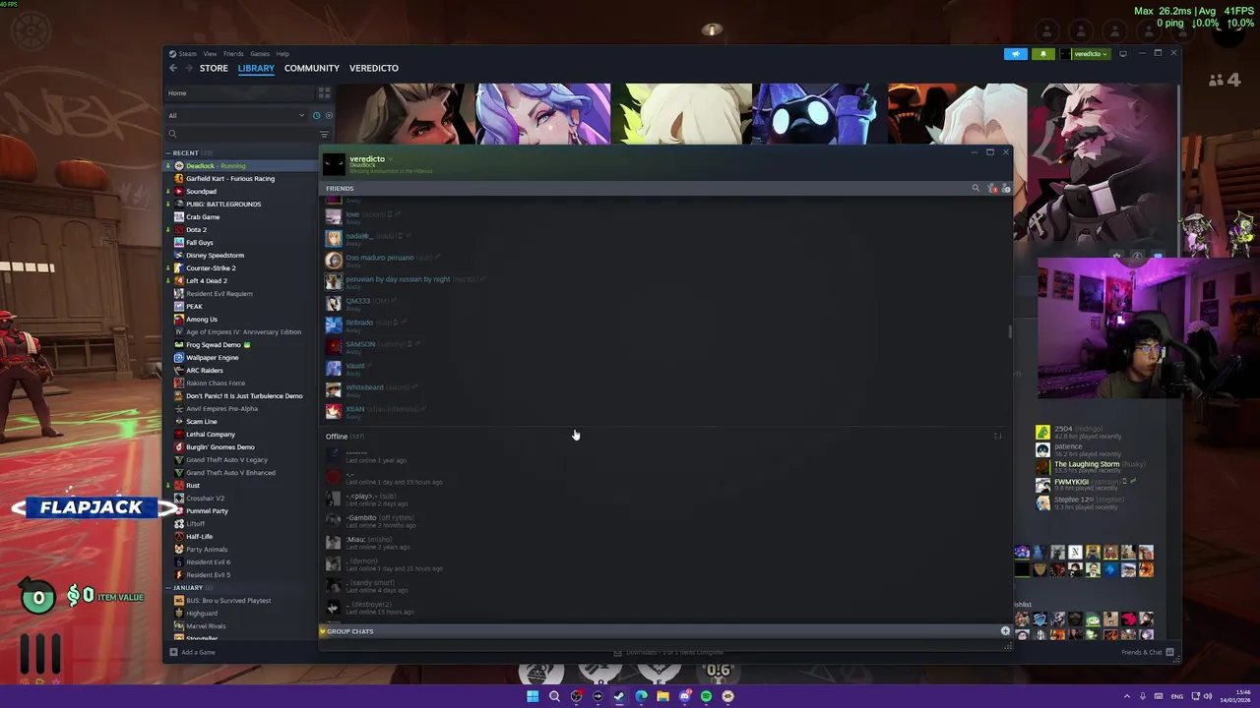Open File Explorer from the taskbar
This screenshot has width=1260, height=708.
click(662, 696)
